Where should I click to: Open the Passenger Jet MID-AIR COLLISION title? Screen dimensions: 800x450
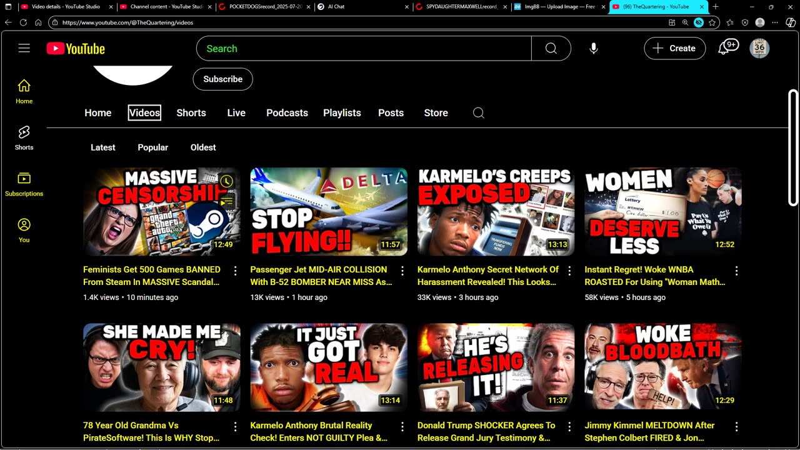click(x=321, y=276)
